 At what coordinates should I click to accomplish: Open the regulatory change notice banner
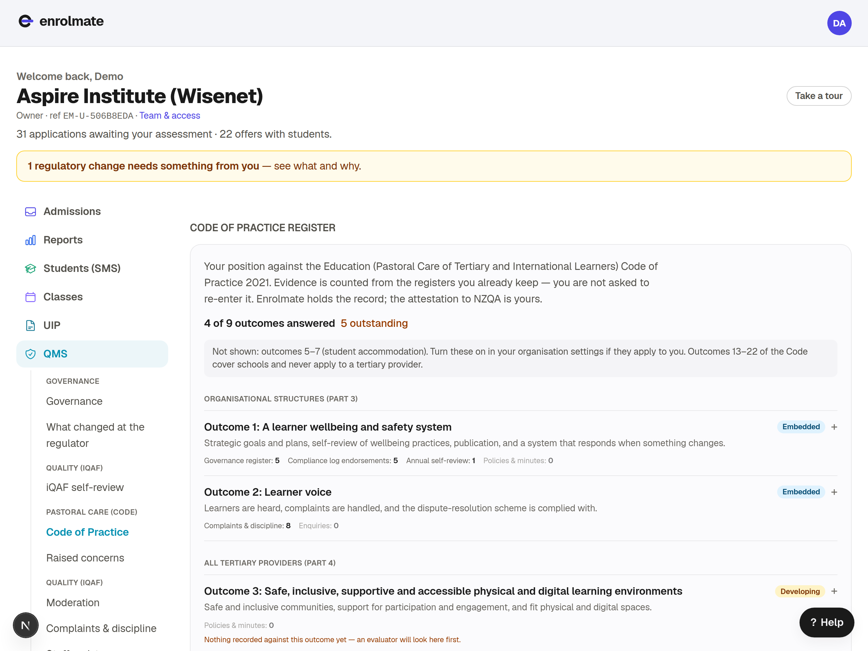(434, 166)
